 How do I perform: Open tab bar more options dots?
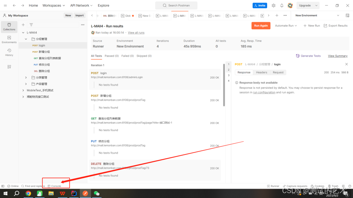pos(285,15)
